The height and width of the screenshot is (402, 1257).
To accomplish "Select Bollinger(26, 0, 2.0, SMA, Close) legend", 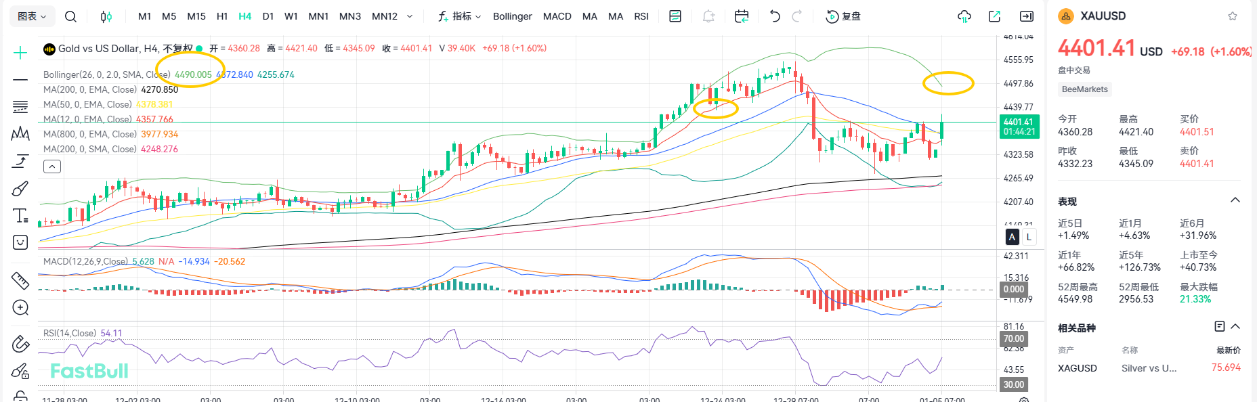I will tap(107, 74).
